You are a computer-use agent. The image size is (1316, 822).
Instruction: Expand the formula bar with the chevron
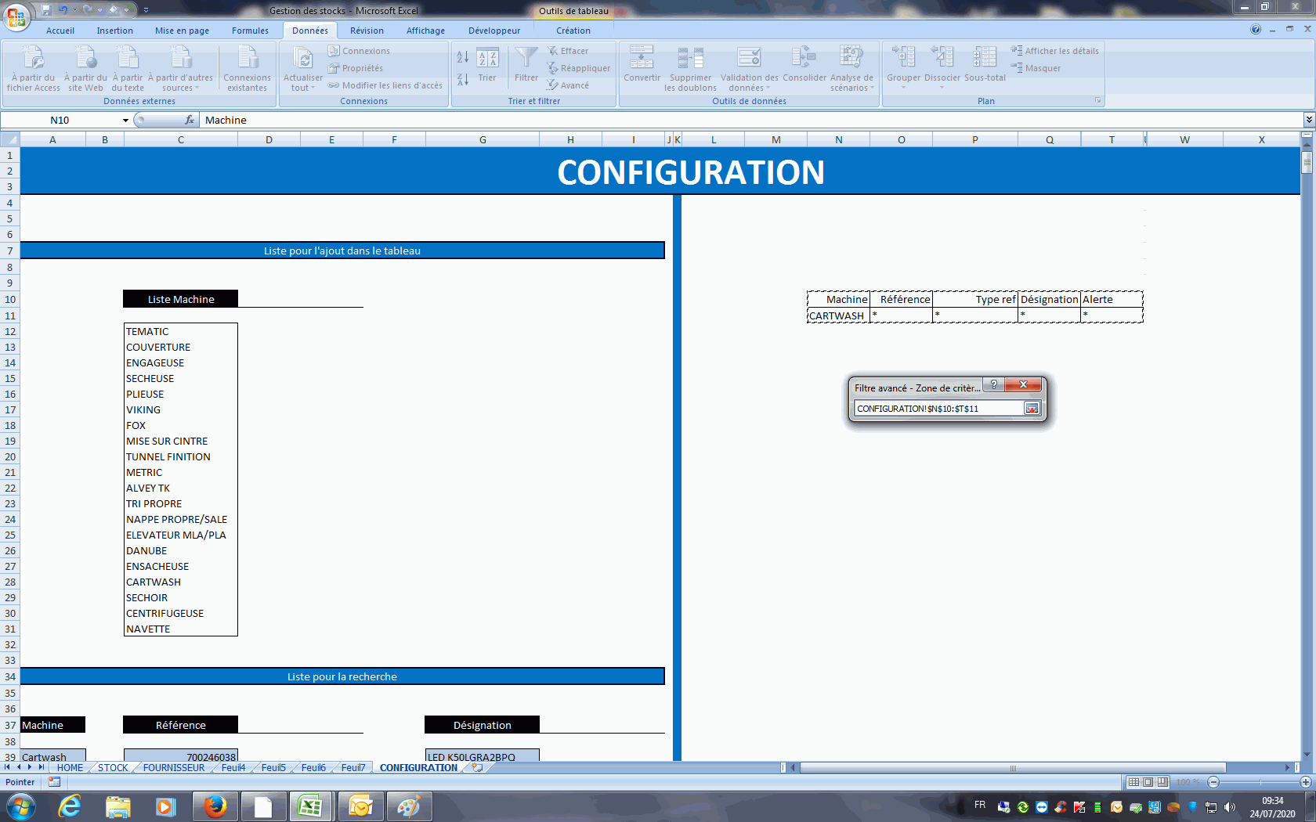pyautogui.click(x=1309, y=120)
